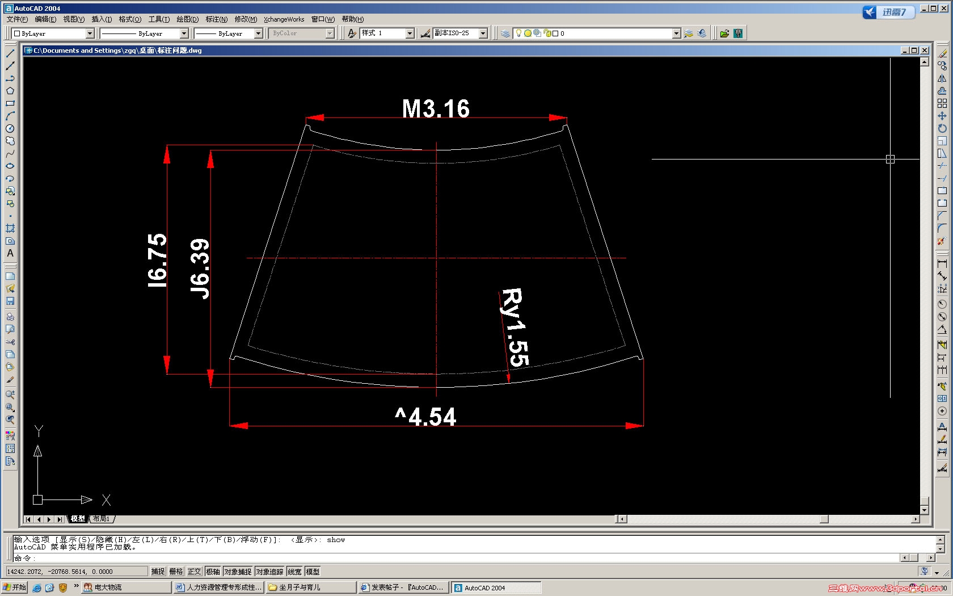This screenshot has width=953, height=596.
Task: Open the 文件(F) menu
Action: coord(17,19)
